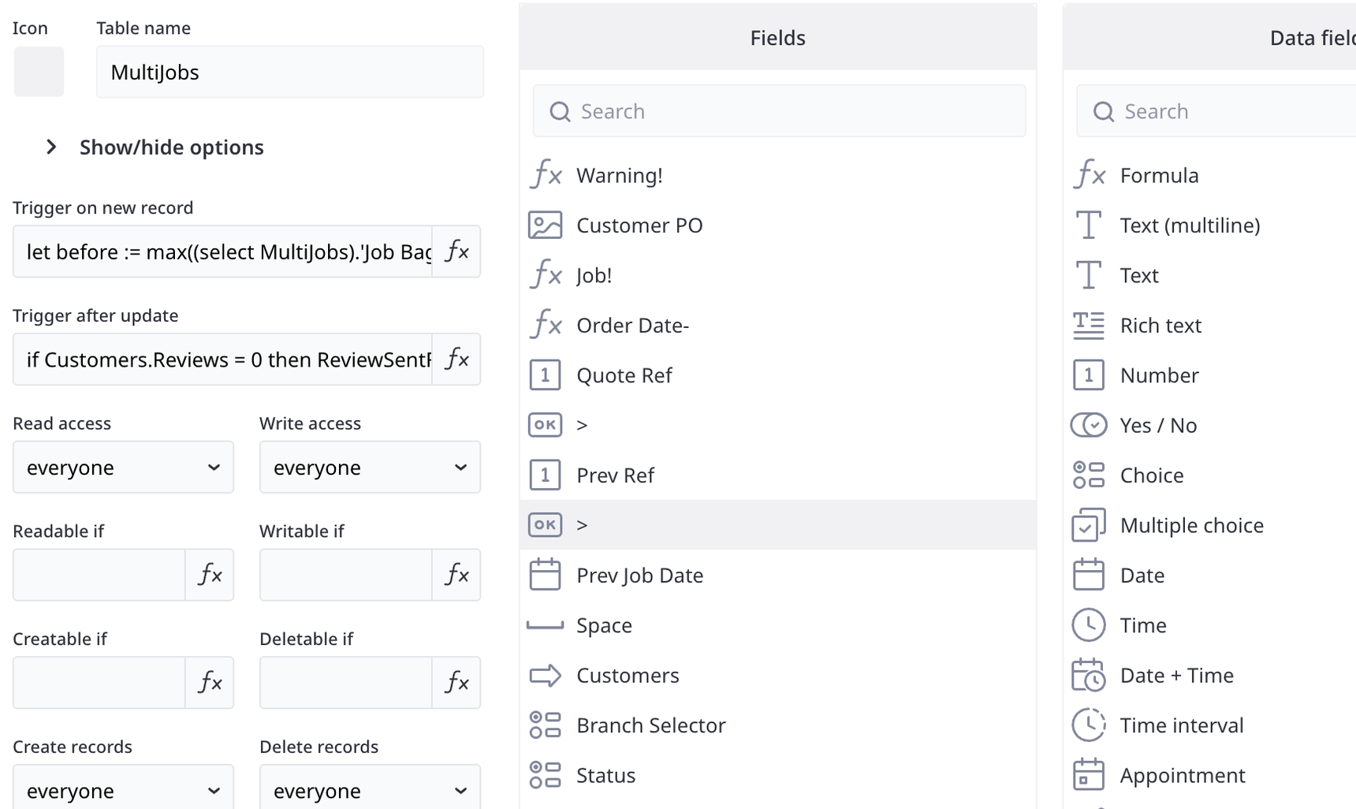The image size is (1356, 809).
Task: Open the Read access dropdown
Action: click(x=123, y=468)
